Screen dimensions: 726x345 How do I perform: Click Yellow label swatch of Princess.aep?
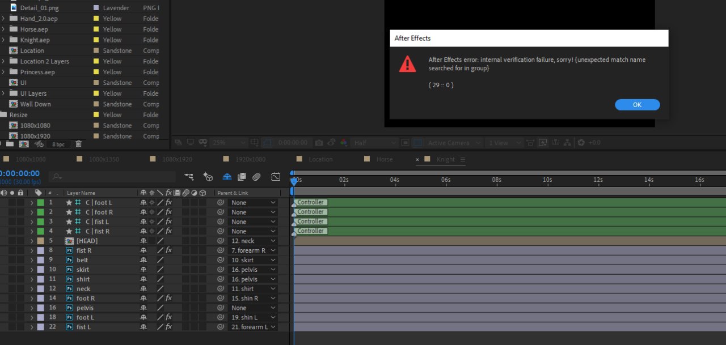(x=96, y=72)
